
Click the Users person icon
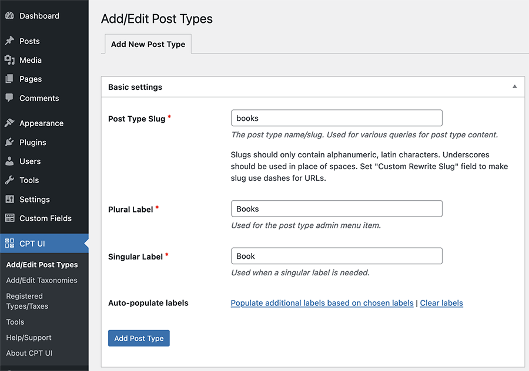coord(9,161)
